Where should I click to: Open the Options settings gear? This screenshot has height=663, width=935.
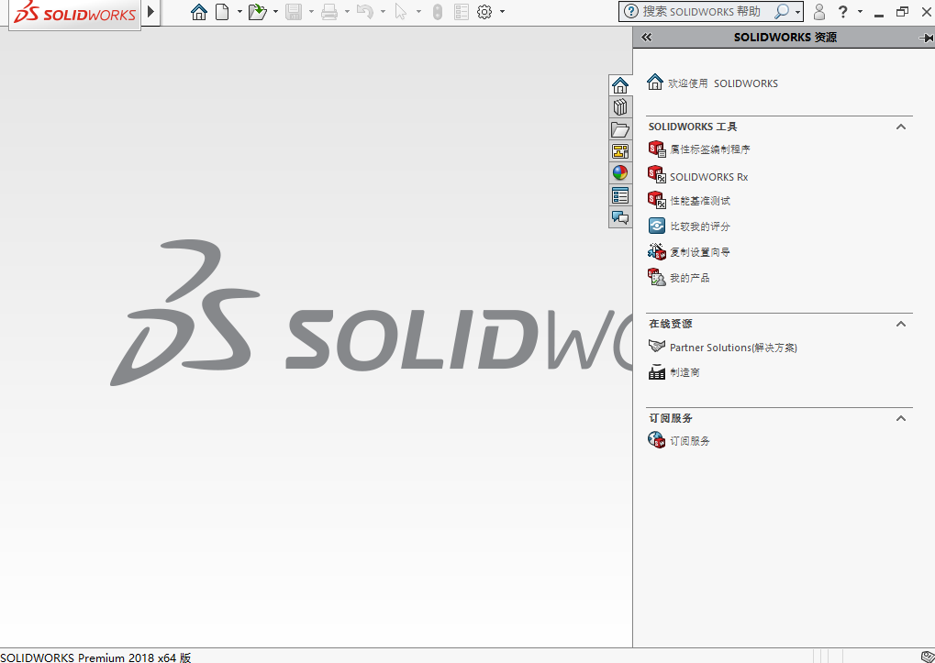485,12
